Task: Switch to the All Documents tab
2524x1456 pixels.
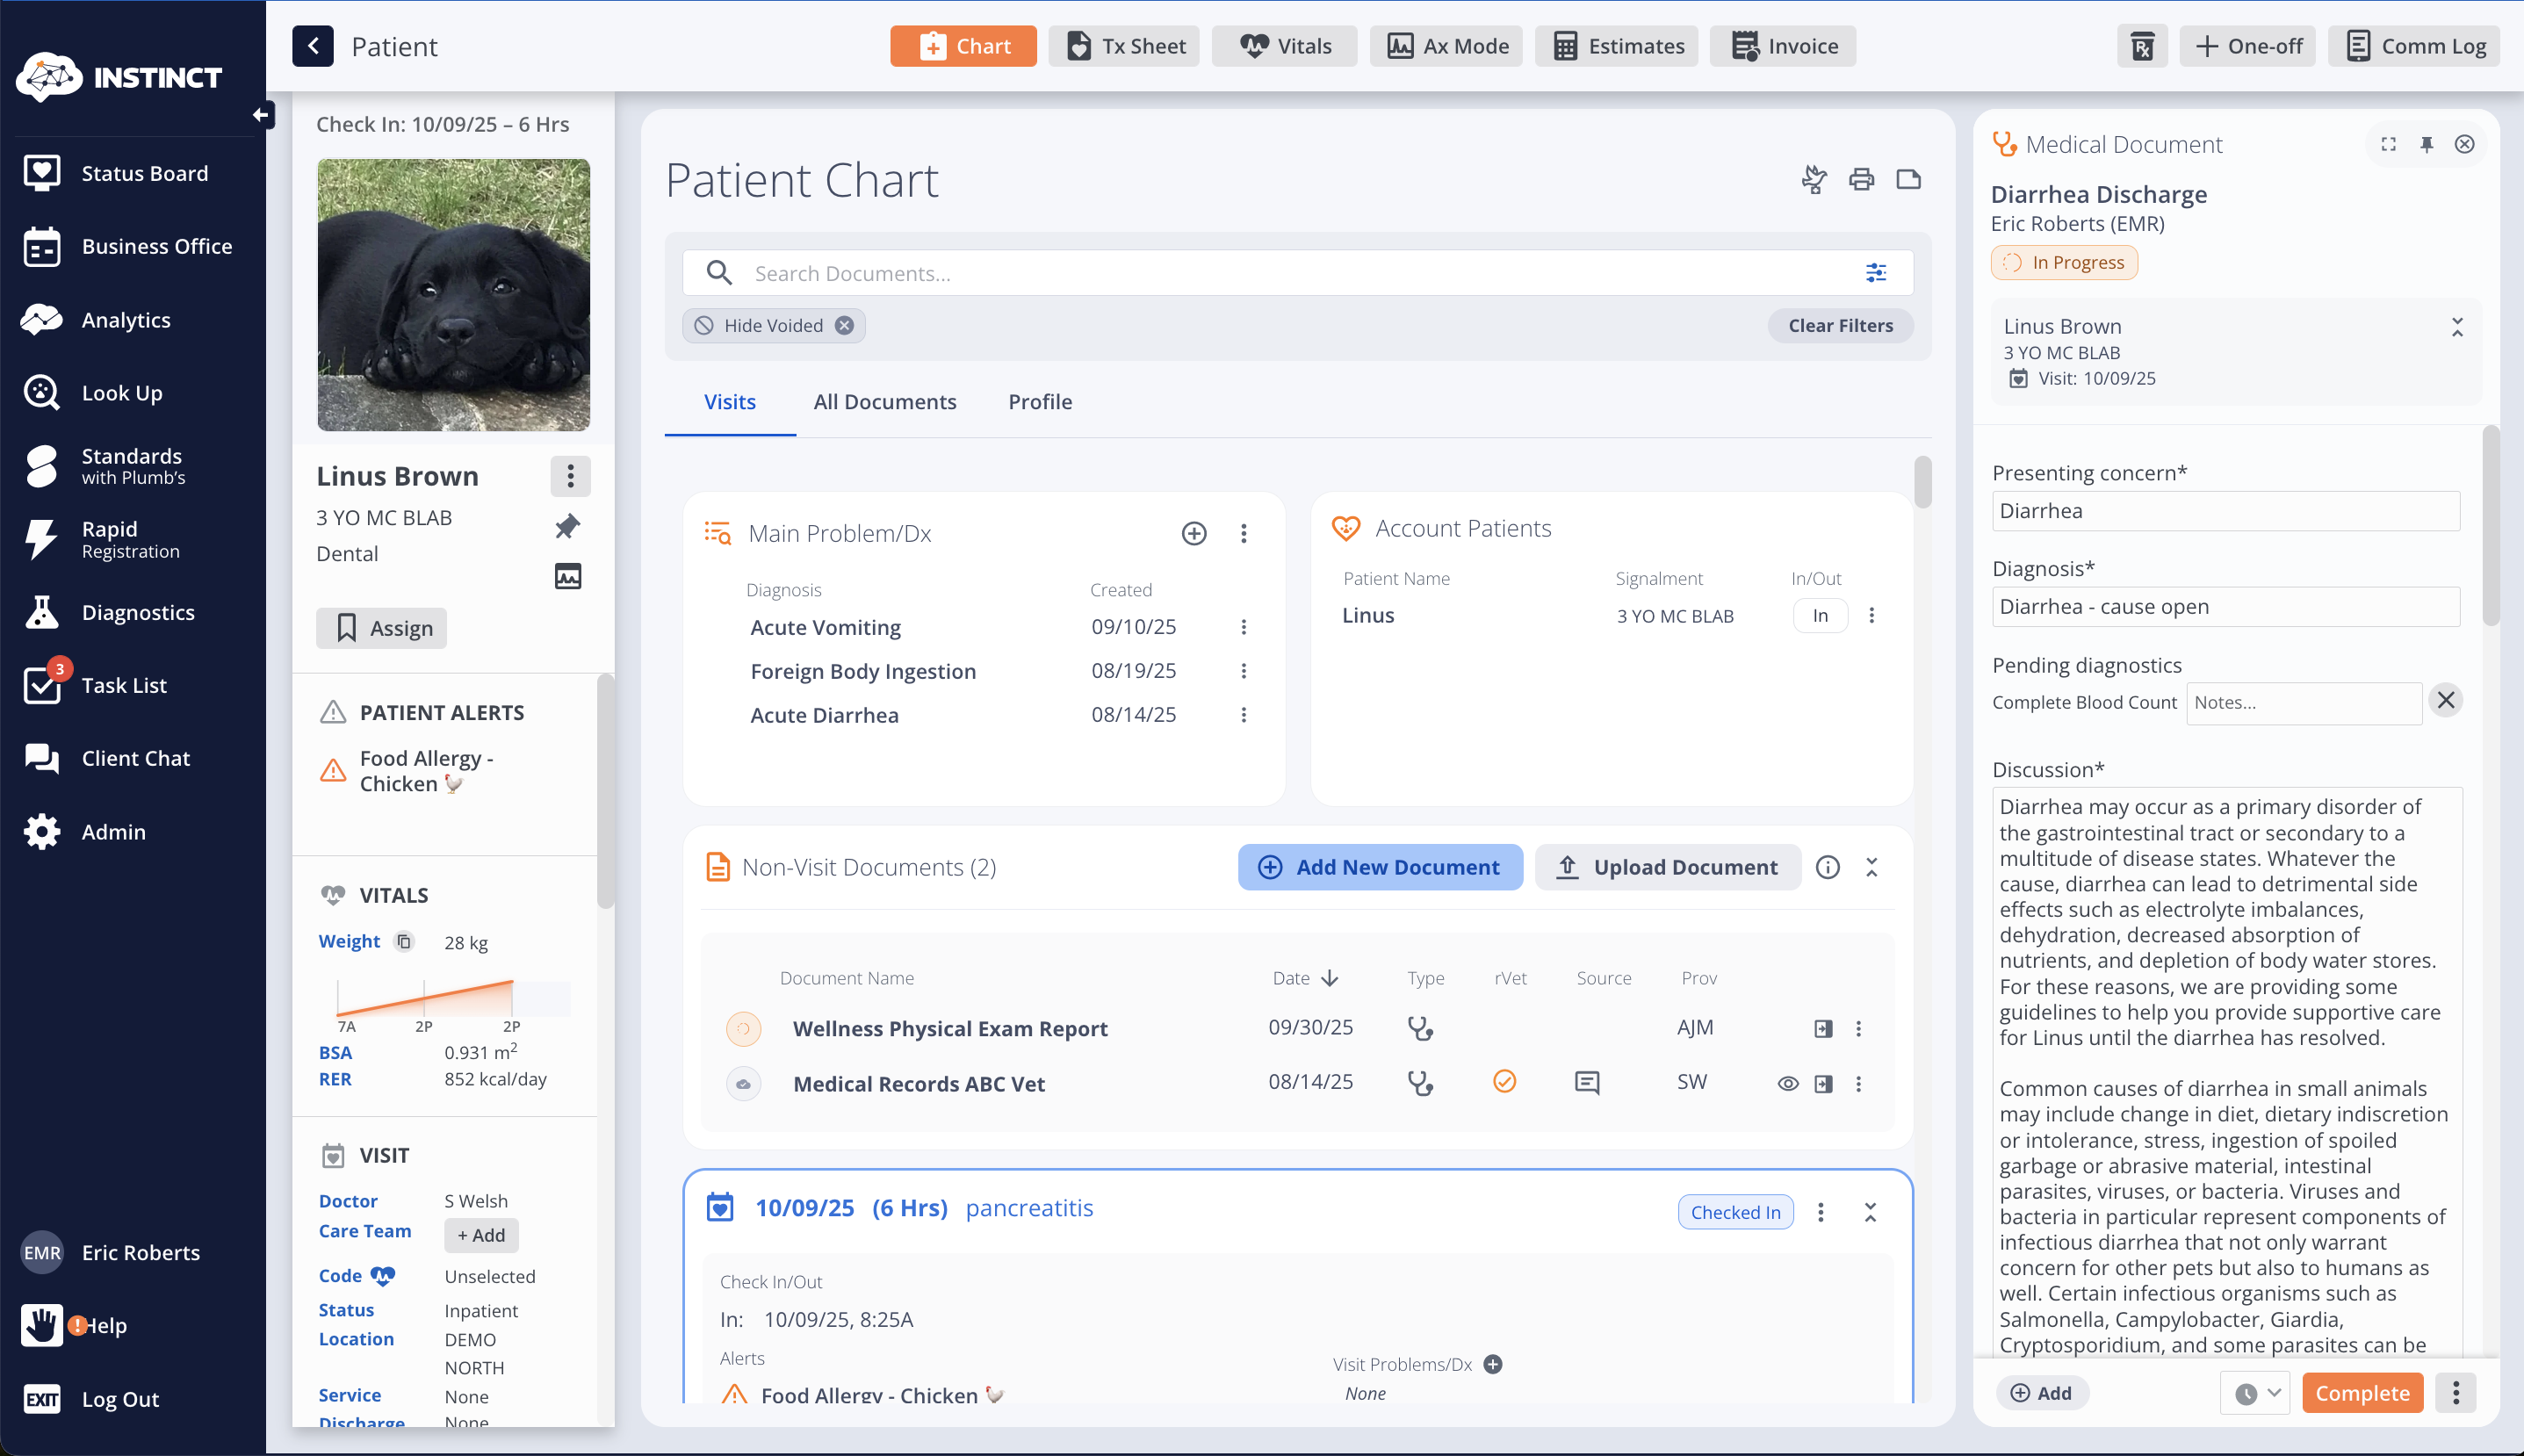Action: point(884,401)
